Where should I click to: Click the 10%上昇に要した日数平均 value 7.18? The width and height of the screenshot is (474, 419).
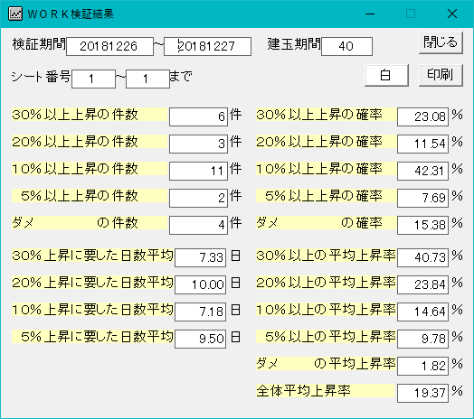click(200, 312)
